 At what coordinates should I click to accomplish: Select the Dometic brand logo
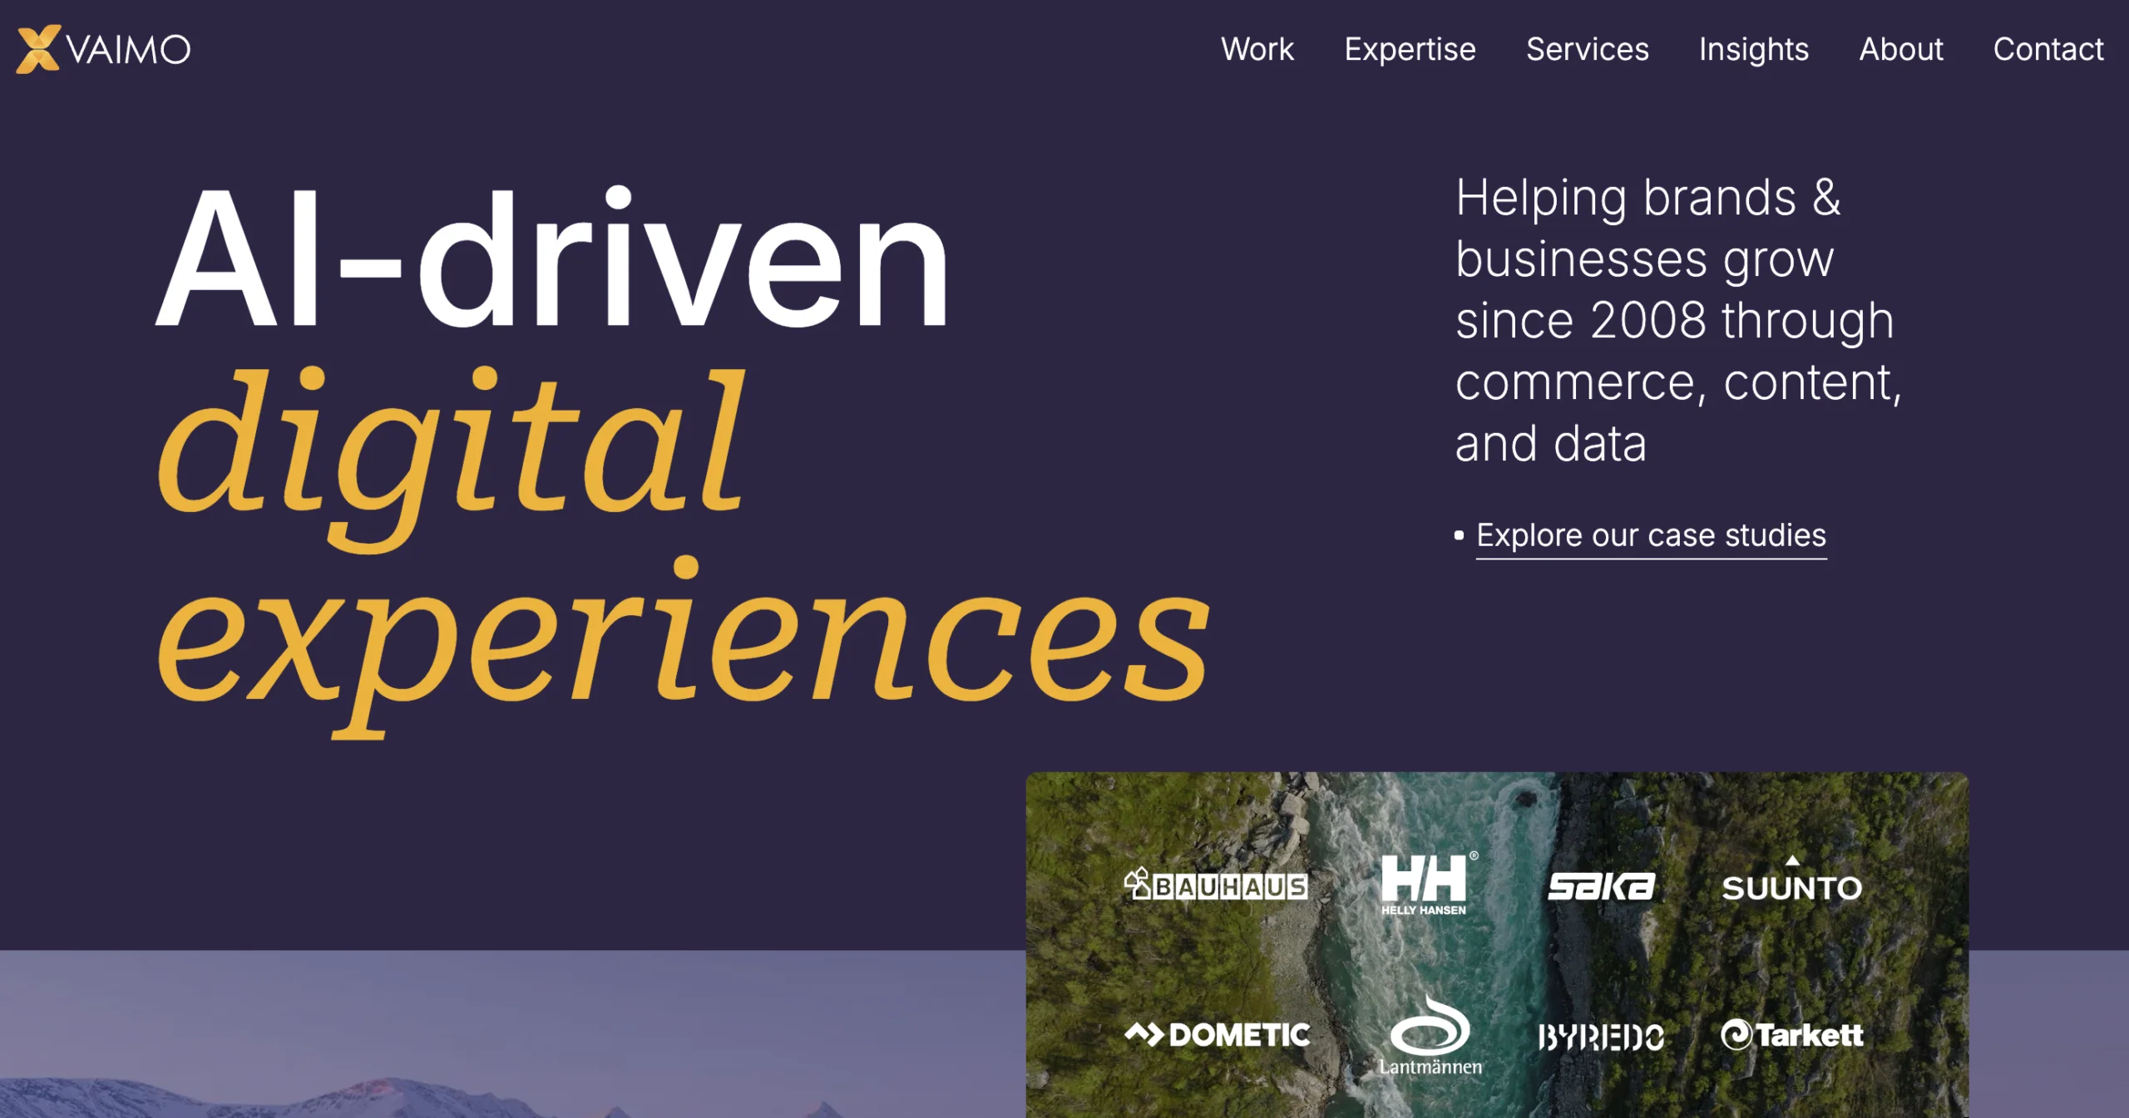pyautogui.click(x=1217, y=1035)
